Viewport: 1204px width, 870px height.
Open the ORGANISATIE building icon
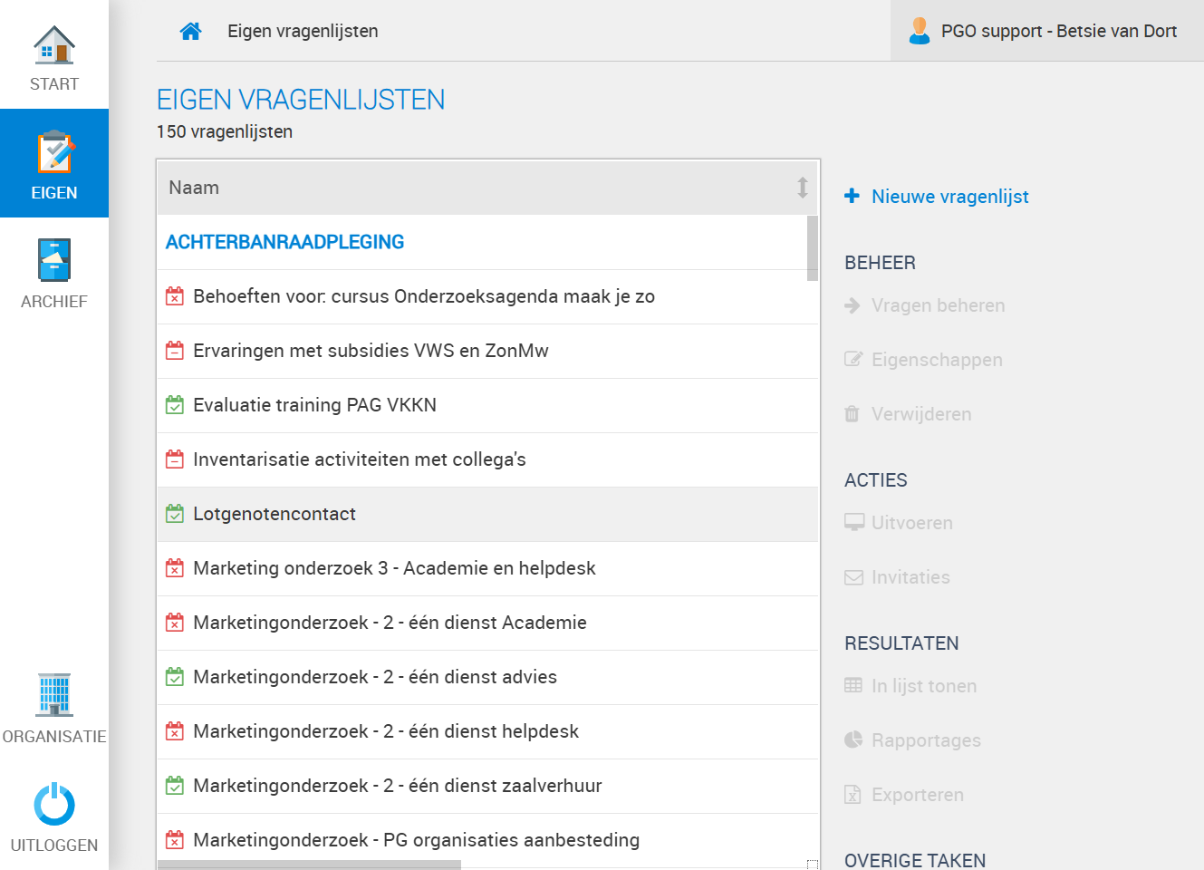[54, 695]
